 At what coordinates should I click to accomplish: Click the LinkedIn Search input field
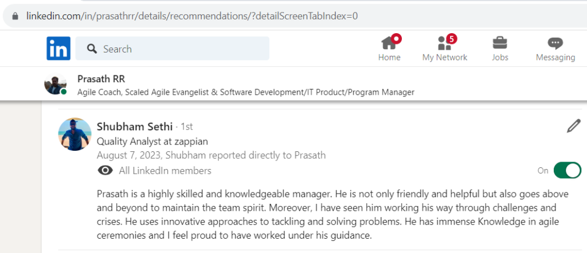click(172, 49)
